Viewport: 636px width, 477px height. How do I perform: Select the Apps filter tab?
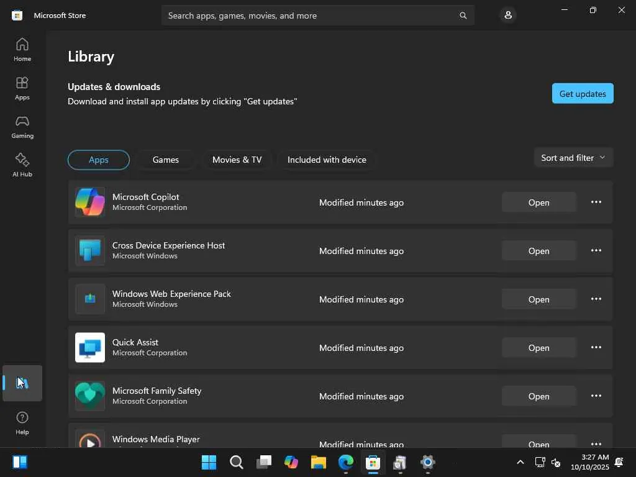pyautogui.click(x=99, y=160)
